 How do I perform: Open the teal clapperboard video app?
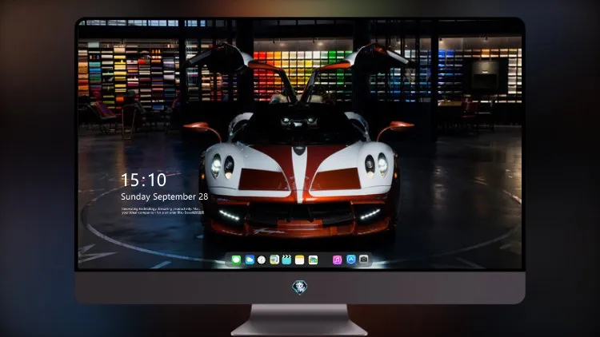286,260
